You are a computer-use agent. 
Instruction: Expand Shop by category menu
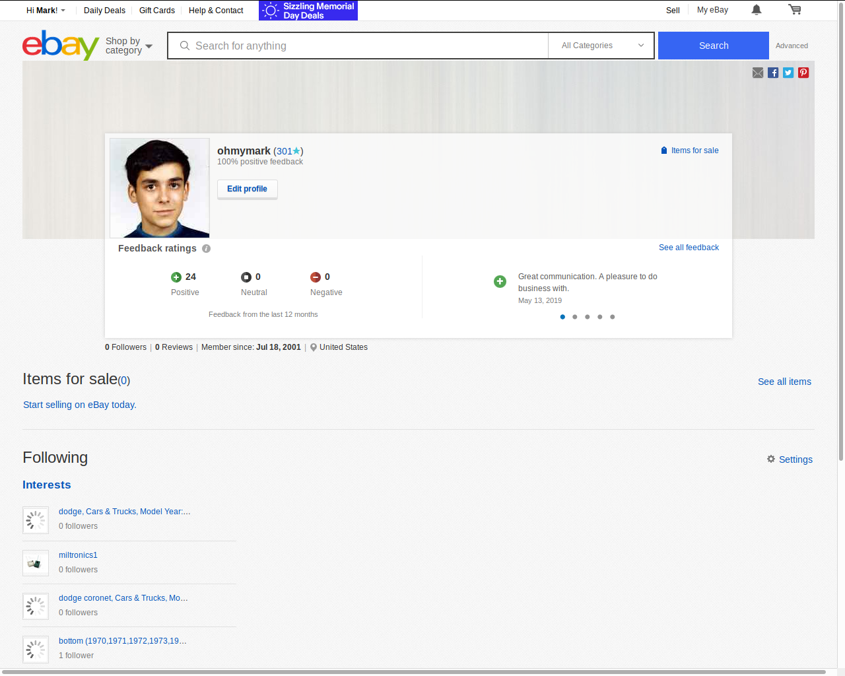[x=129, y=46]
